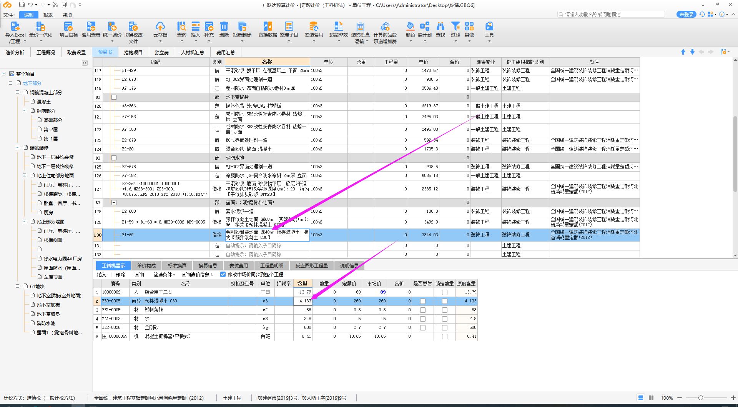Click 装饰垂直运输 toolbar icon
Viewport: 738px width, 407px height.
click(x=360, y=26)
